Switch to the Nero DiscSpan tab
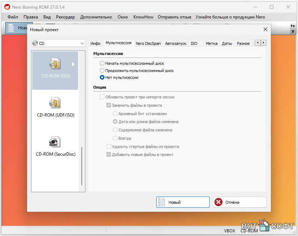Viewport: 298px width, 236px height. (x=148, y=43)
